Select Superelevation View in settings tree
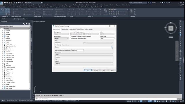The height and width of the screenshot is (104, 185). [x=11, y=46]
